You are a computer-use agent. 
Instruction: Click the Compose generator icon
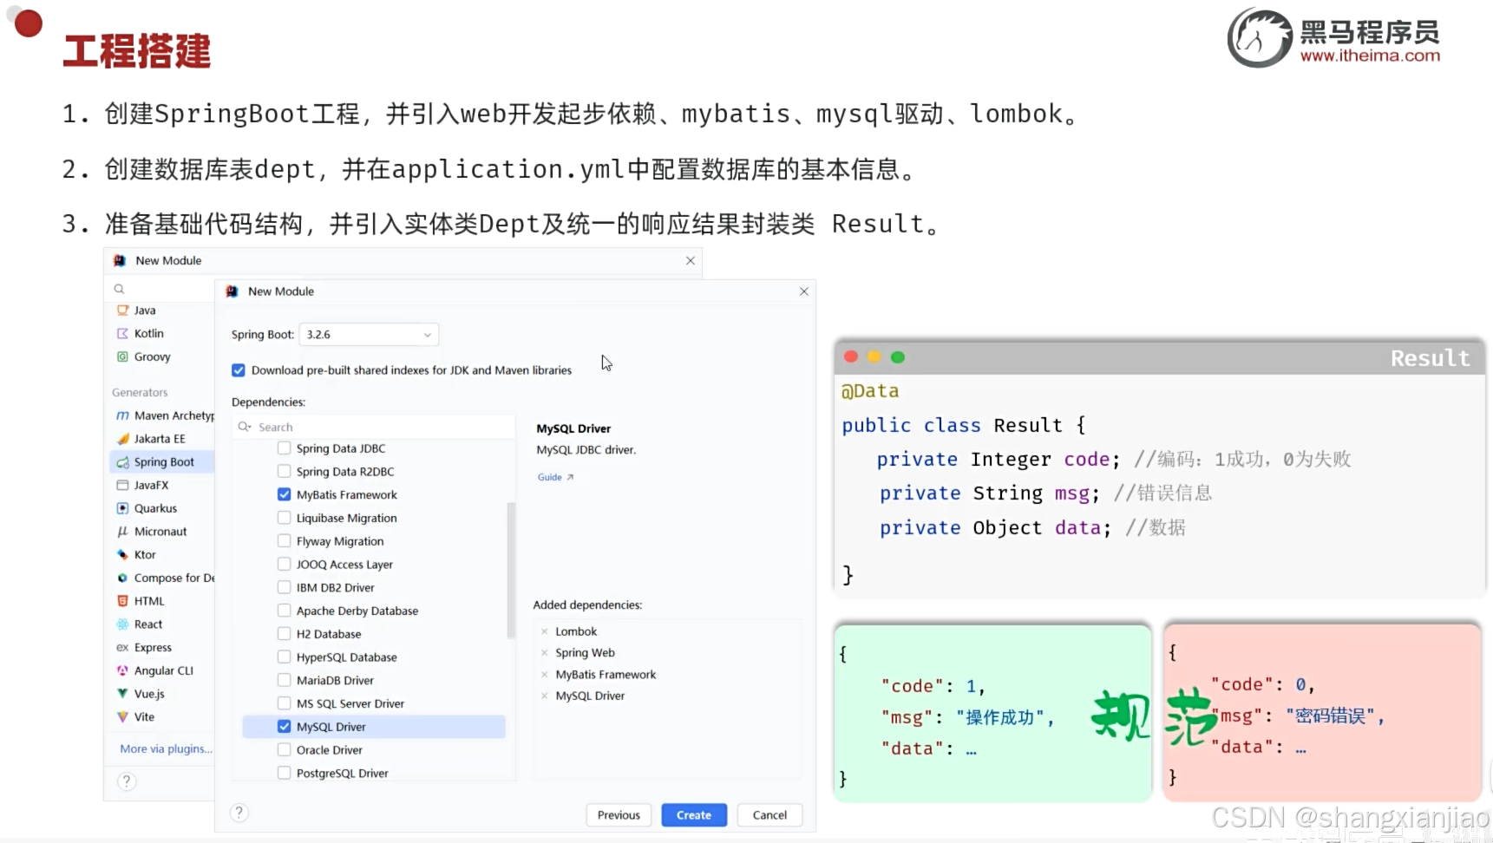pos(122,578)
